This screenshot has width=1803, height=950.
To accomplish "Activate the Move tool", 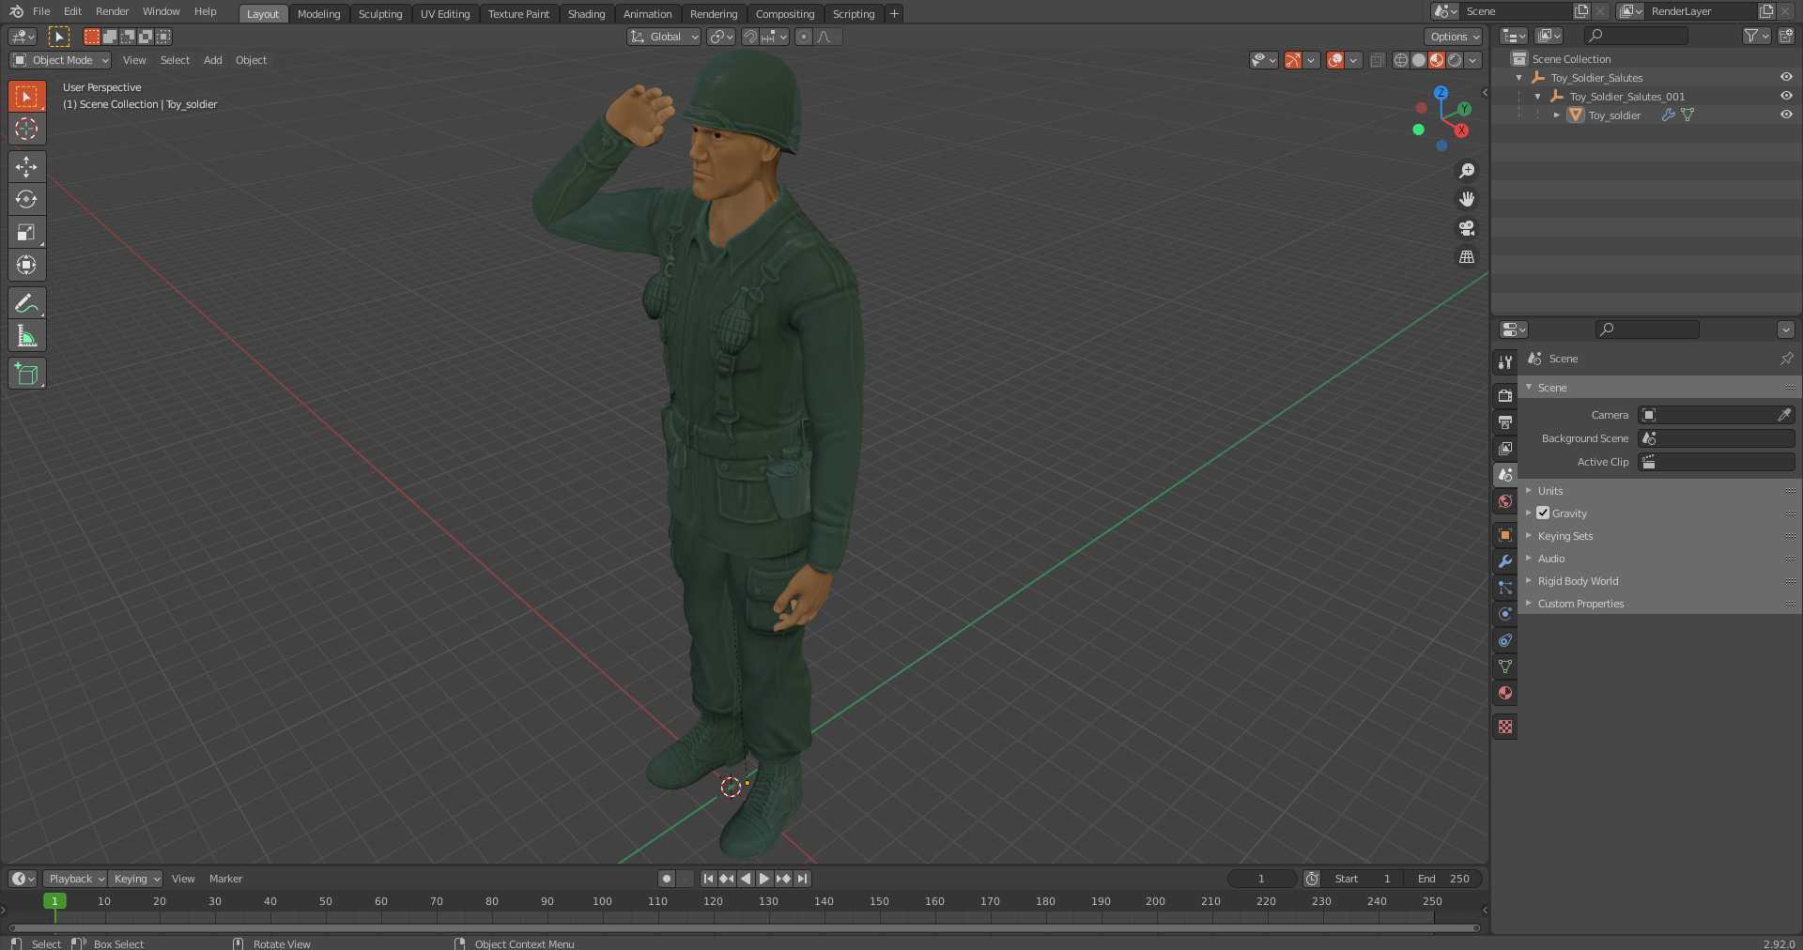I will click(x=26, y=167).
